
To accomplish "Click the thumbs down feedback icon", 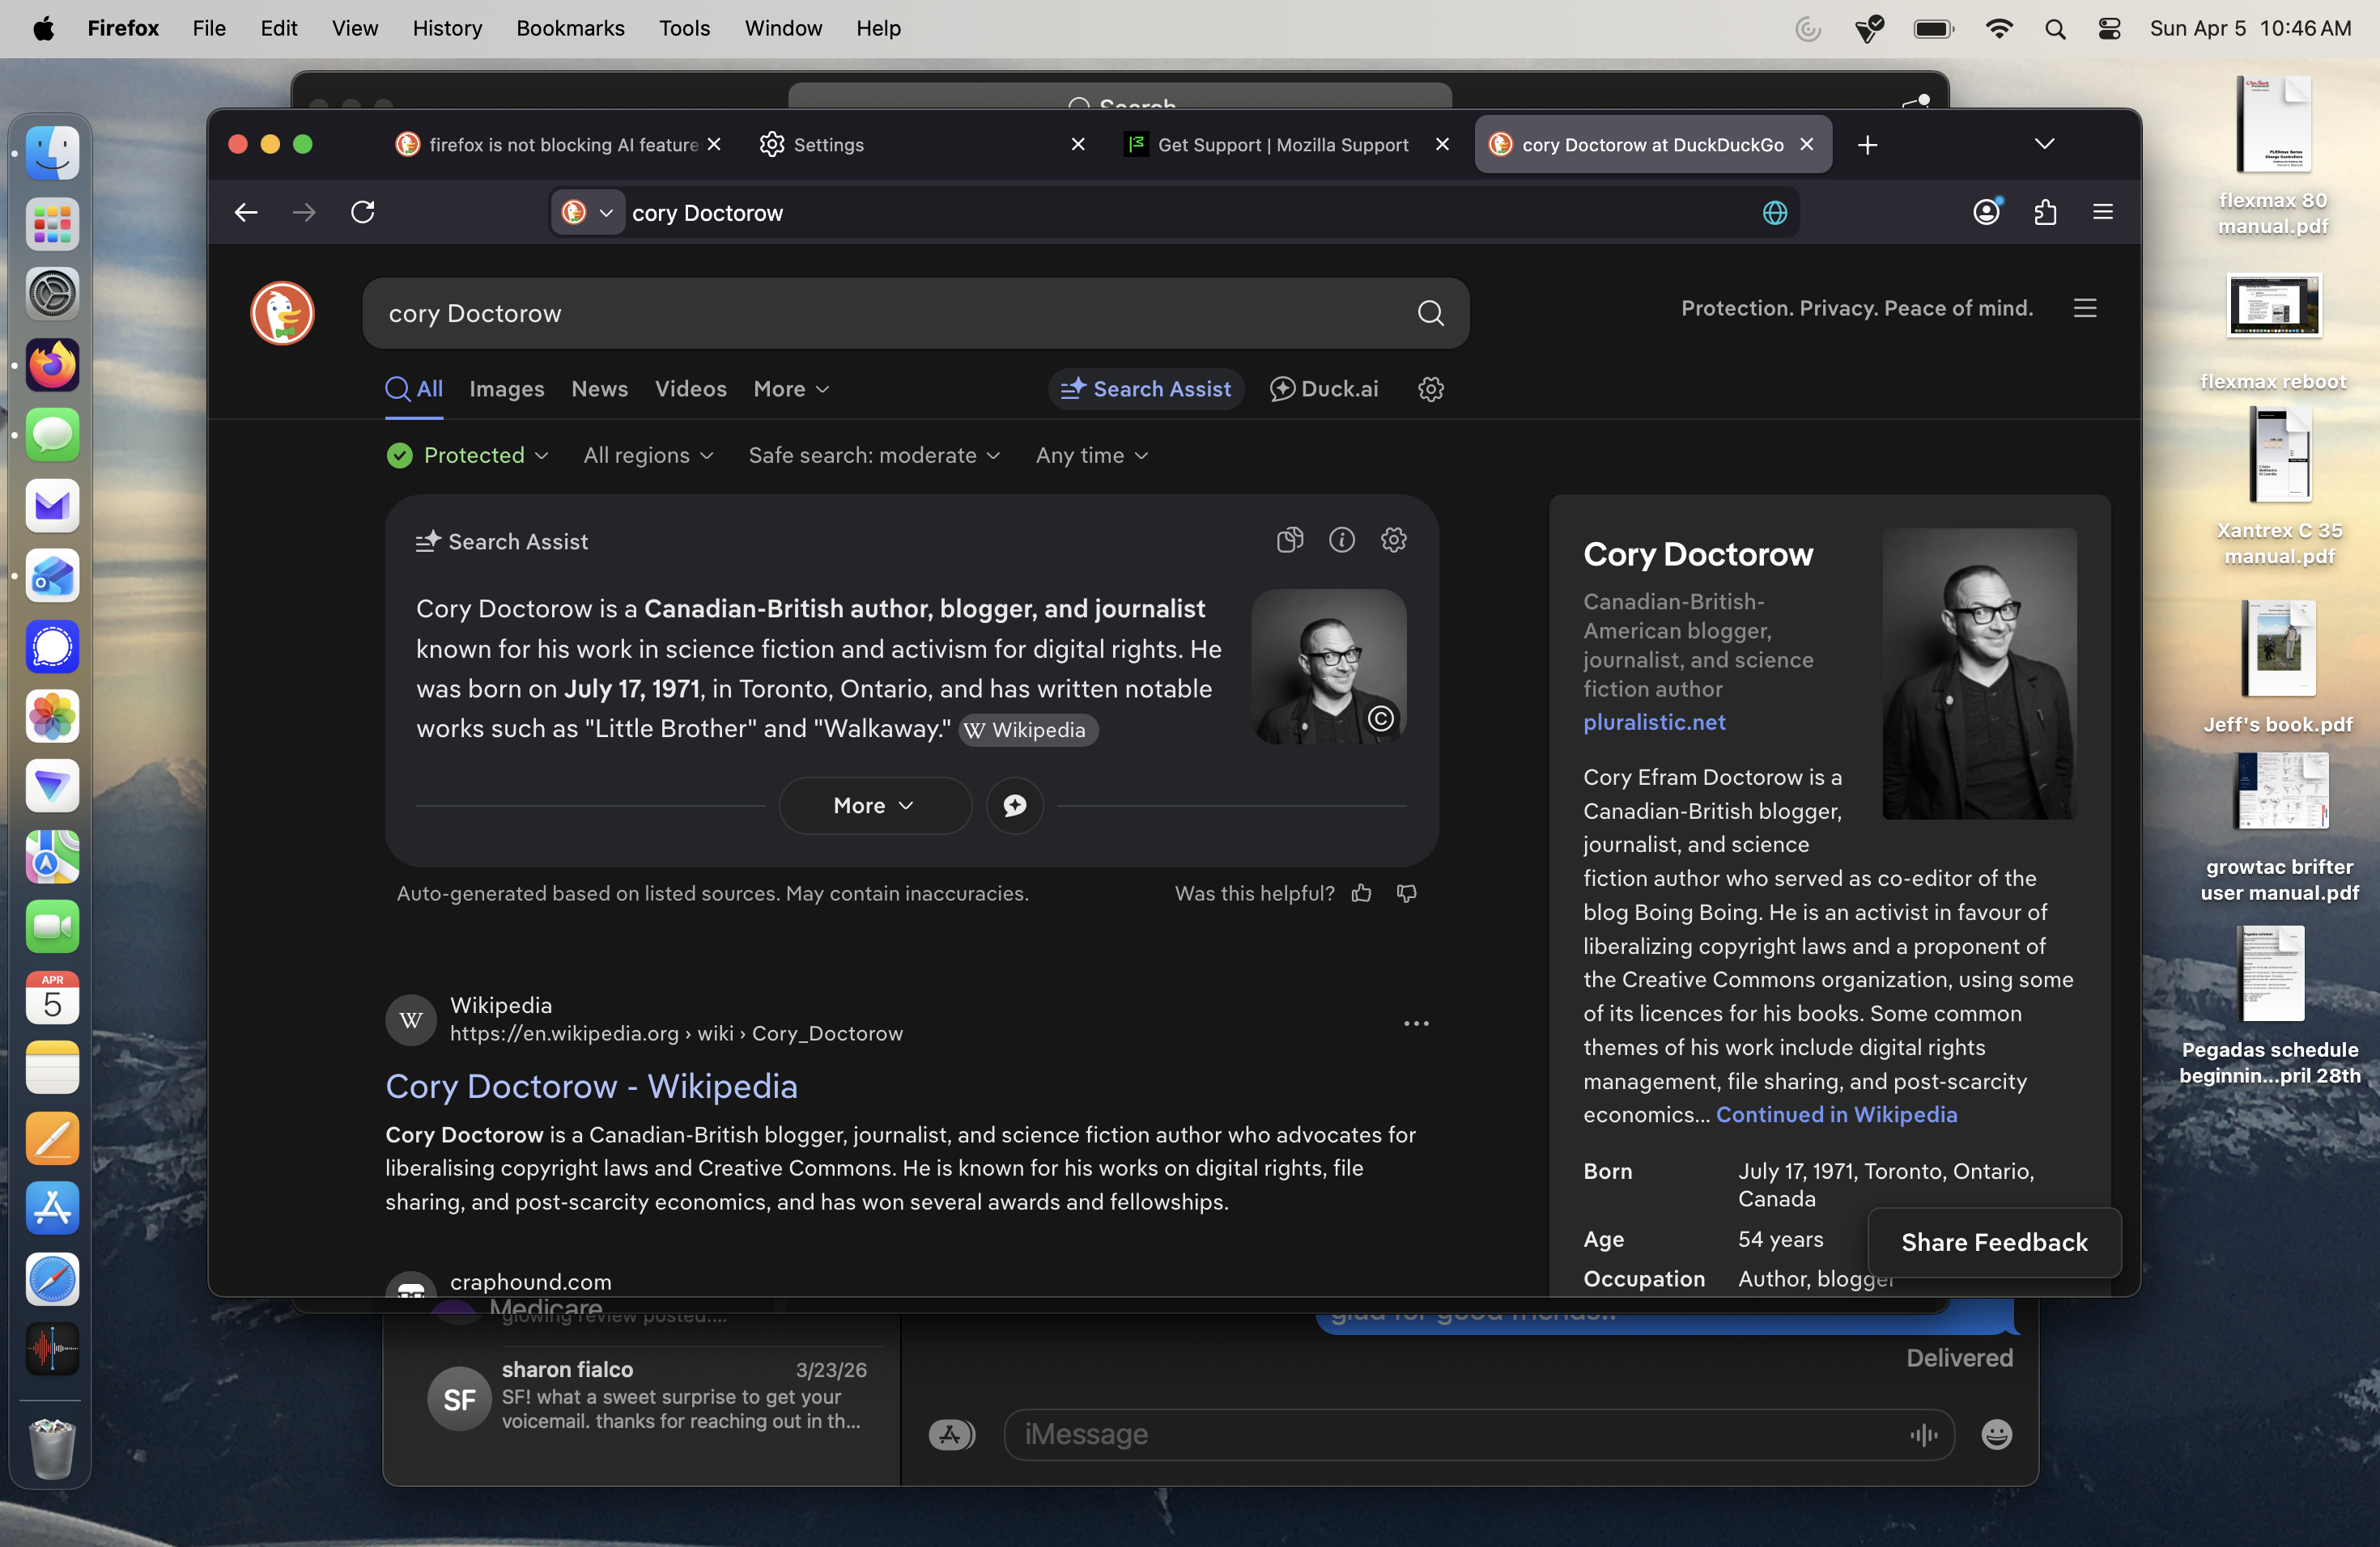I will tap(1406, 893).
